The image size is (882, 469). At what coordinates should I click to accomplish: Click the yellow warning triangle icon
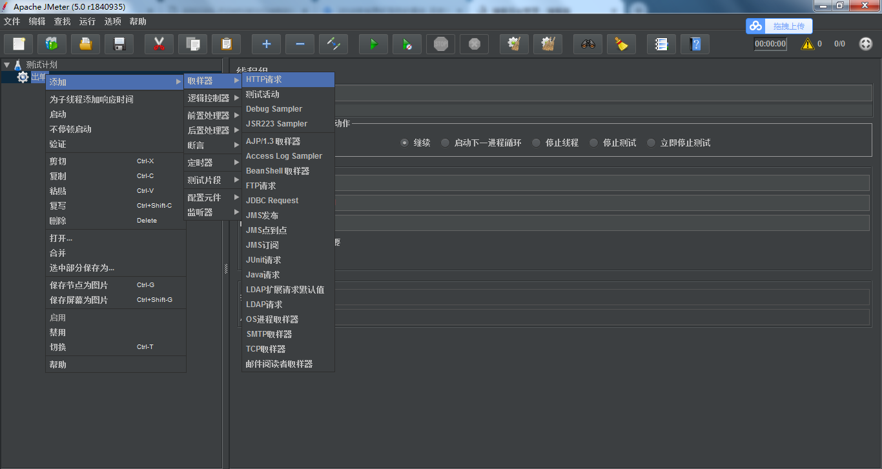(x=808, y=44)
